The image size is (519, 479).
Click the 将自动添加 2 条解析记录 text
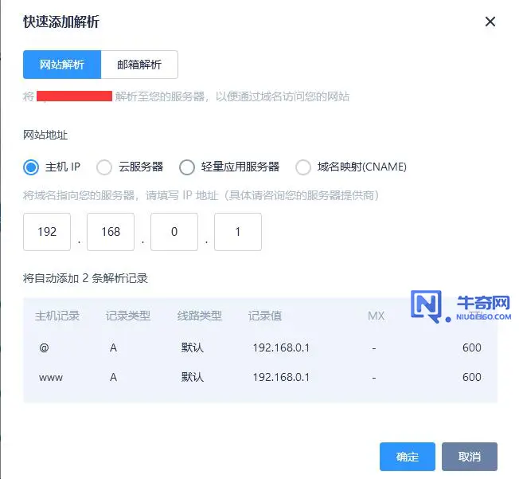(x=85, y=278)
